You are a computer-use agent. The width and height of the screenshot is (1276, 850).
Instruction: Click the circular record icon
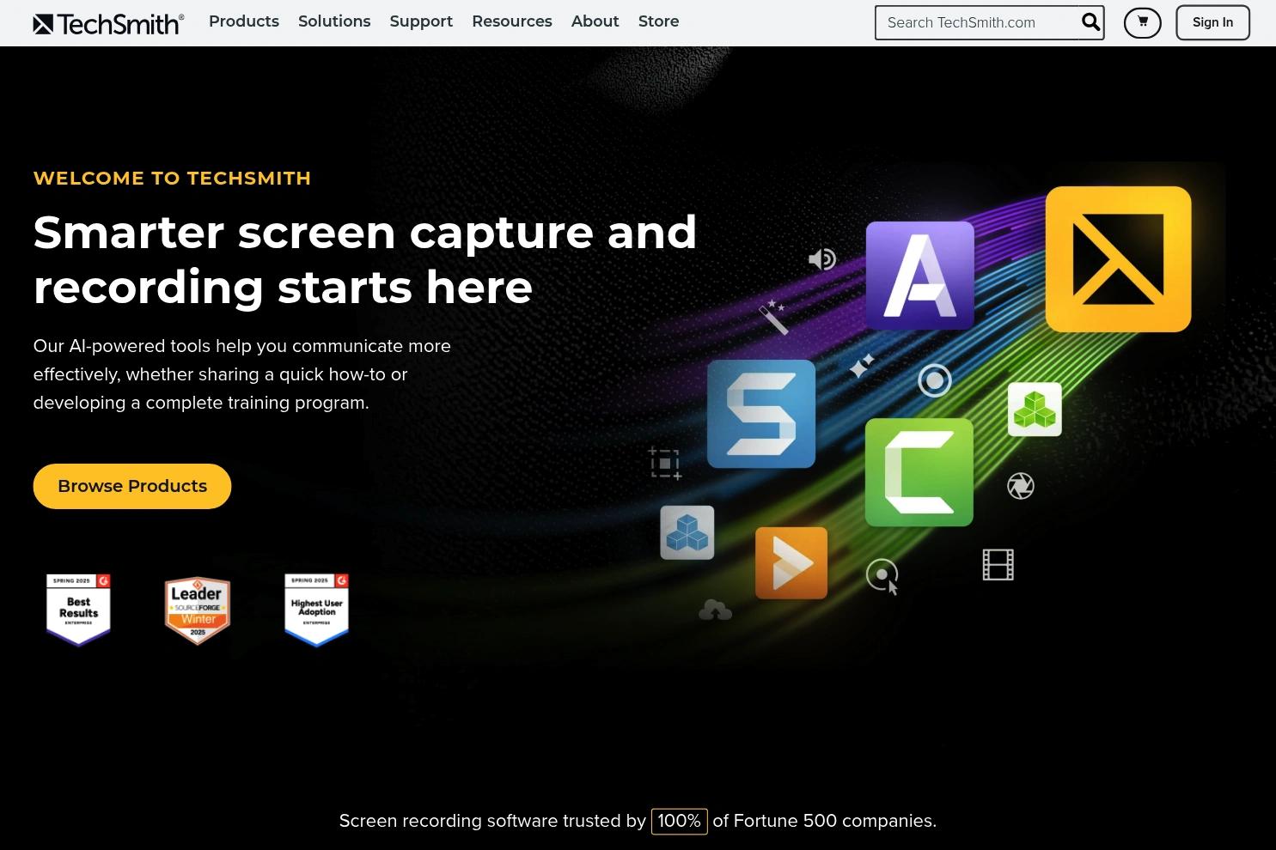coord(935,380)
